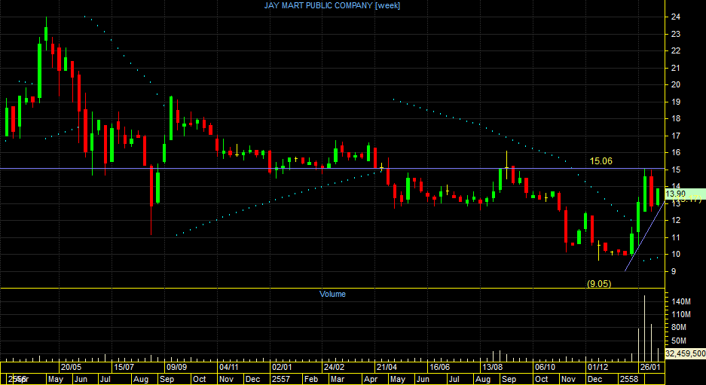Click the 2558 year label

[x=630, y=379]
